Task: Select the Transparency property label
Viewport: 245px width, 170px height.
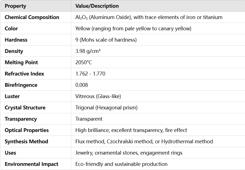Action: pyautogui.click(x=21, y=119)
